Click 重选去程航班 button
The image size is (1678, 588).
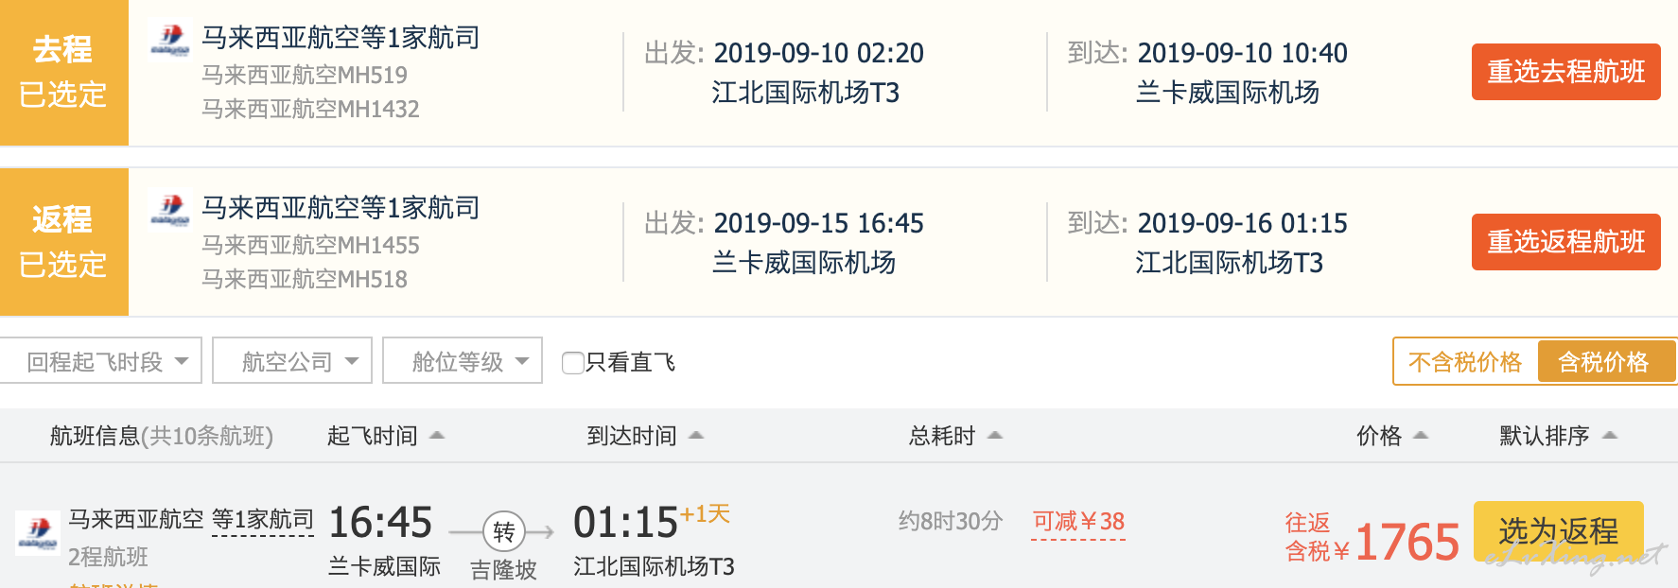[x=1566, y=72]
